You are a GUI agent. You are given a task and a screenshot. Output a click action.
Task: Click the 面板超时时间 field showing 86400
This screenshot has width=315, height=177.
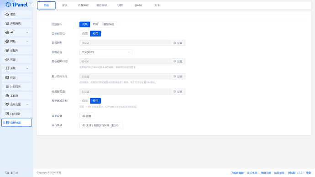(x=125, y=62)
